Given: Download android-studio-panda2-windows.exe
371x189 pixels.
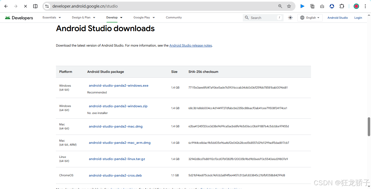Looking at the screenshot, I should [x=119, y=86].
